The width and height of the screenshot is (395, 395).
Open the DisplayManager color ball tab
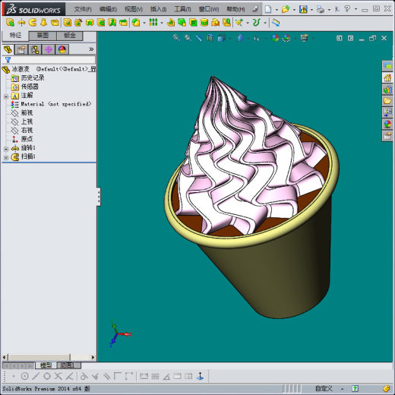point(62,49)
